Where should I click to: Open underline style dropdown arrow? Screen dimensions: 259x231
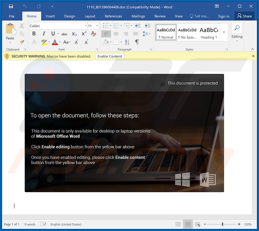[x=58, y=34]
